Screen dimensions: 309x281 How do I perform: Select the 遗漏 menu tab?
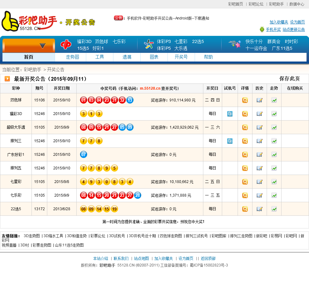[x=127, y=57]
